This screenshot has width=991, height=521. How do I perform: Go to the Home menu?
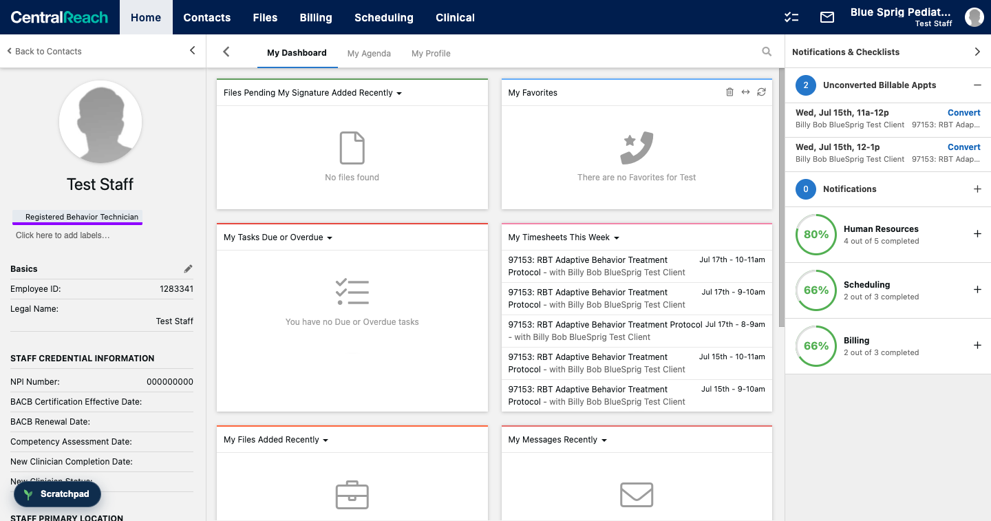[146, 17]
